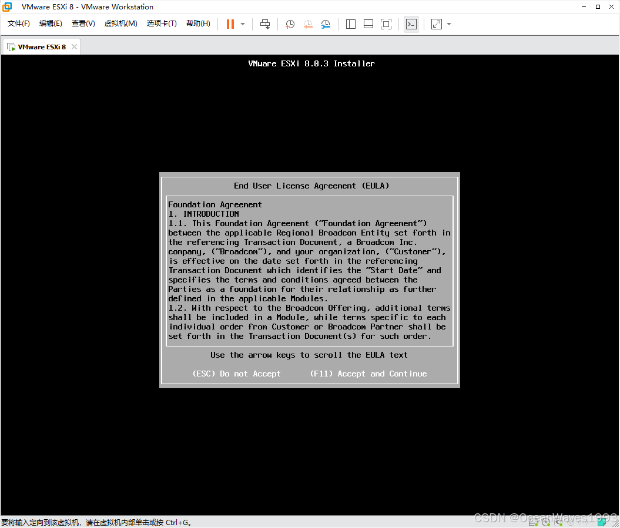Click the '1. INTRODUCTION' line
Viewport: 620px width, 528px height.
click(x=204, y=214)
